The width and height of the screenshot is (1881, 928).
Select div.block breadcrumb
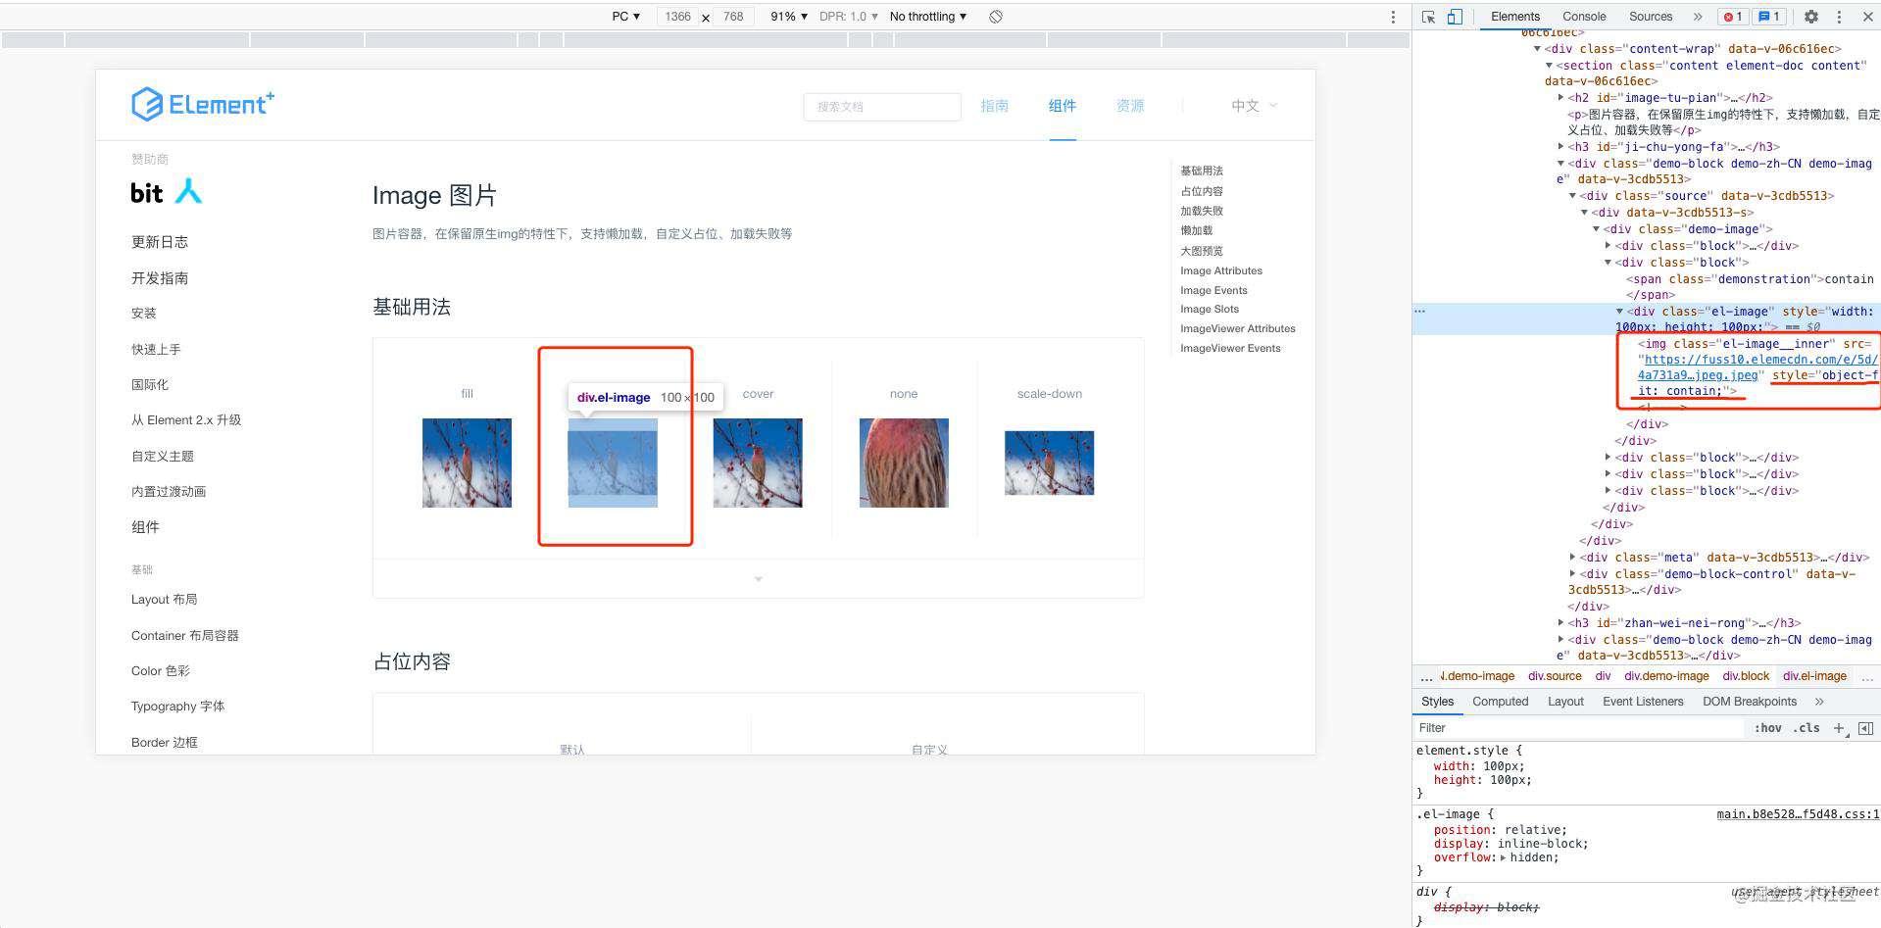pos(1746,676)
